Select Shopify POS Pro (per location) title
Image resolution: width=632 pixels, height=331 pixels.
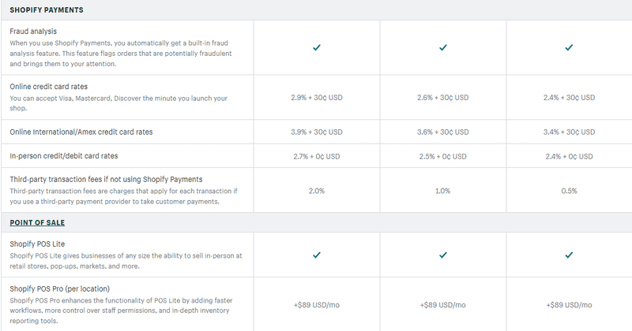[x=60, y=288]
